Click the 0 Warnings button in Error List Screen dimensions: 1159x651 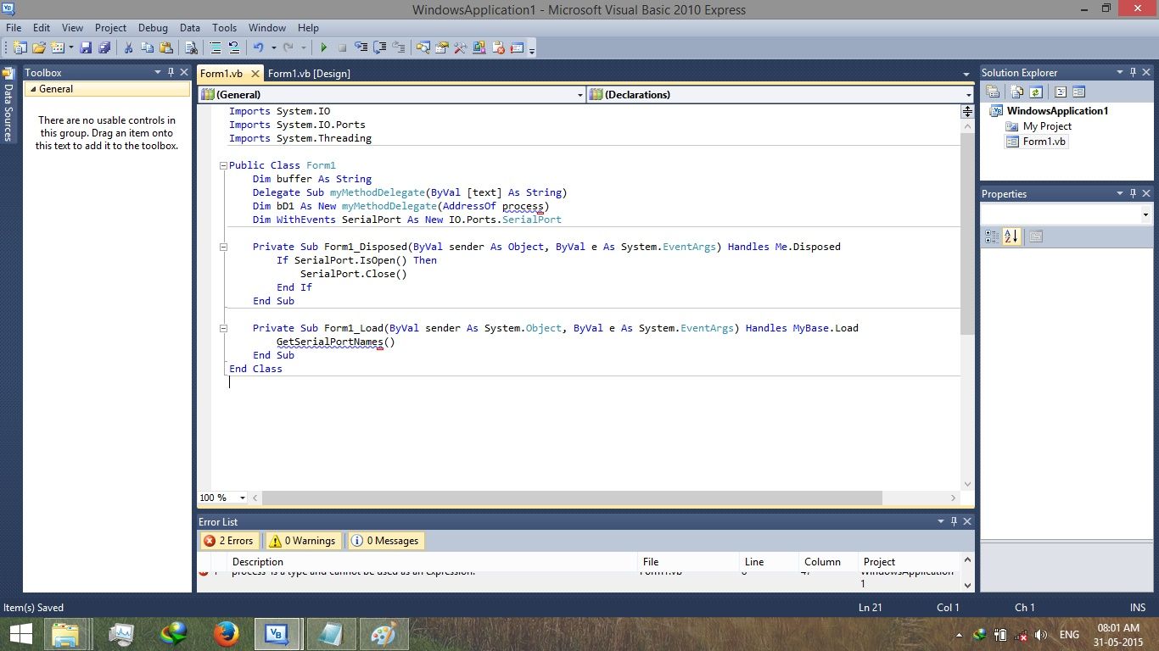click(x=302, y=540)
